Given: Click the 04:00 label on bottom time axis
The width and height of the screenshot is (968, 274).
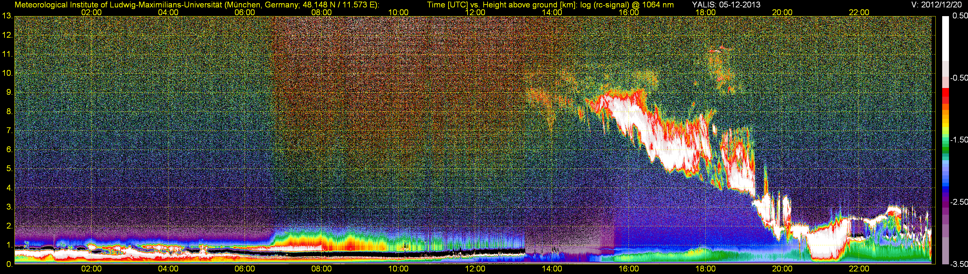Looking at the screenshot, I should (168, 269).
